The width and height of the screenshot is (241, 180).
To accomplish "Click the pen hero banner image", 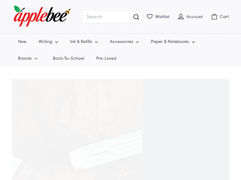I will click(x=77, y=129).
